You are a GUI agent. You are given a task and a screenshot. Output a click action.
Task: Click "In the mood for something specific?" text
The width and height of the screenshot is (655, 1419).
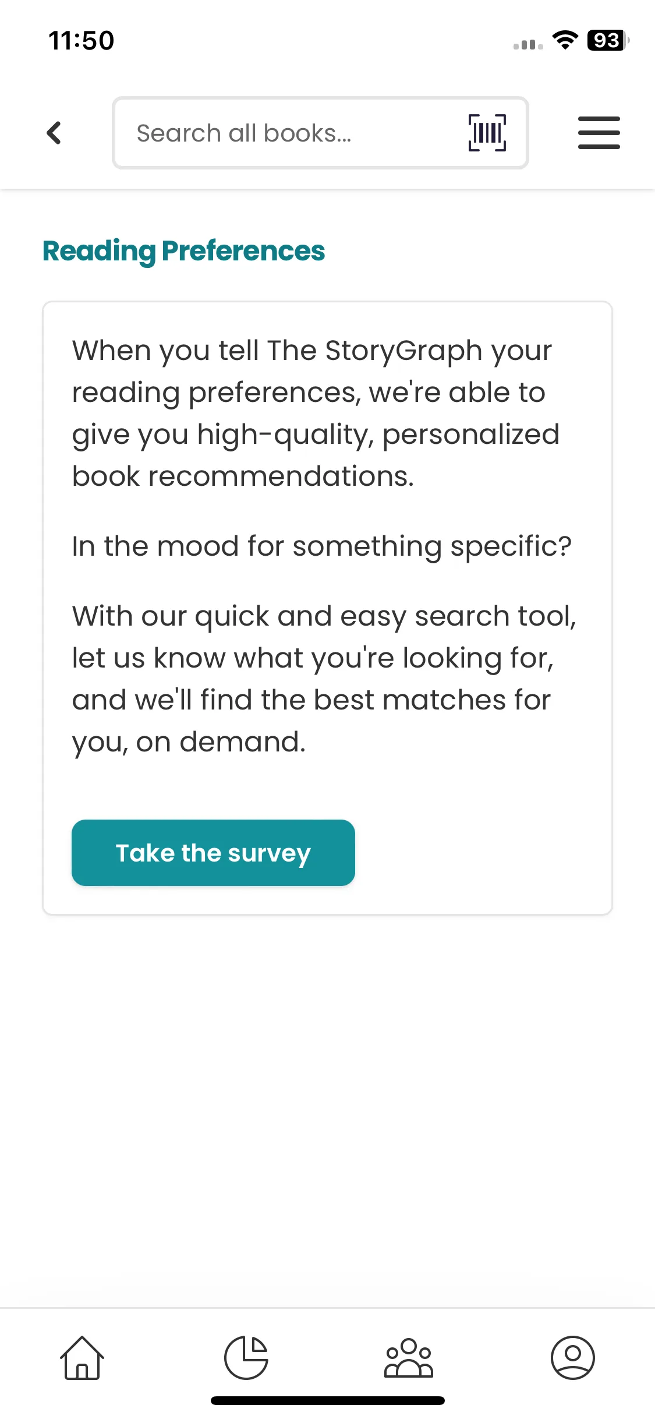(321, 546)
